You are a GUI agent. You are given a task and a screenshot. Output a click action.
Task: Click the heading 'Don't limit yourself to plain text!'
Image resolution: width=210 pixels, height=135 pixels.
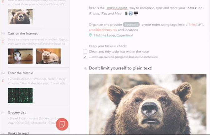[120, 68]
